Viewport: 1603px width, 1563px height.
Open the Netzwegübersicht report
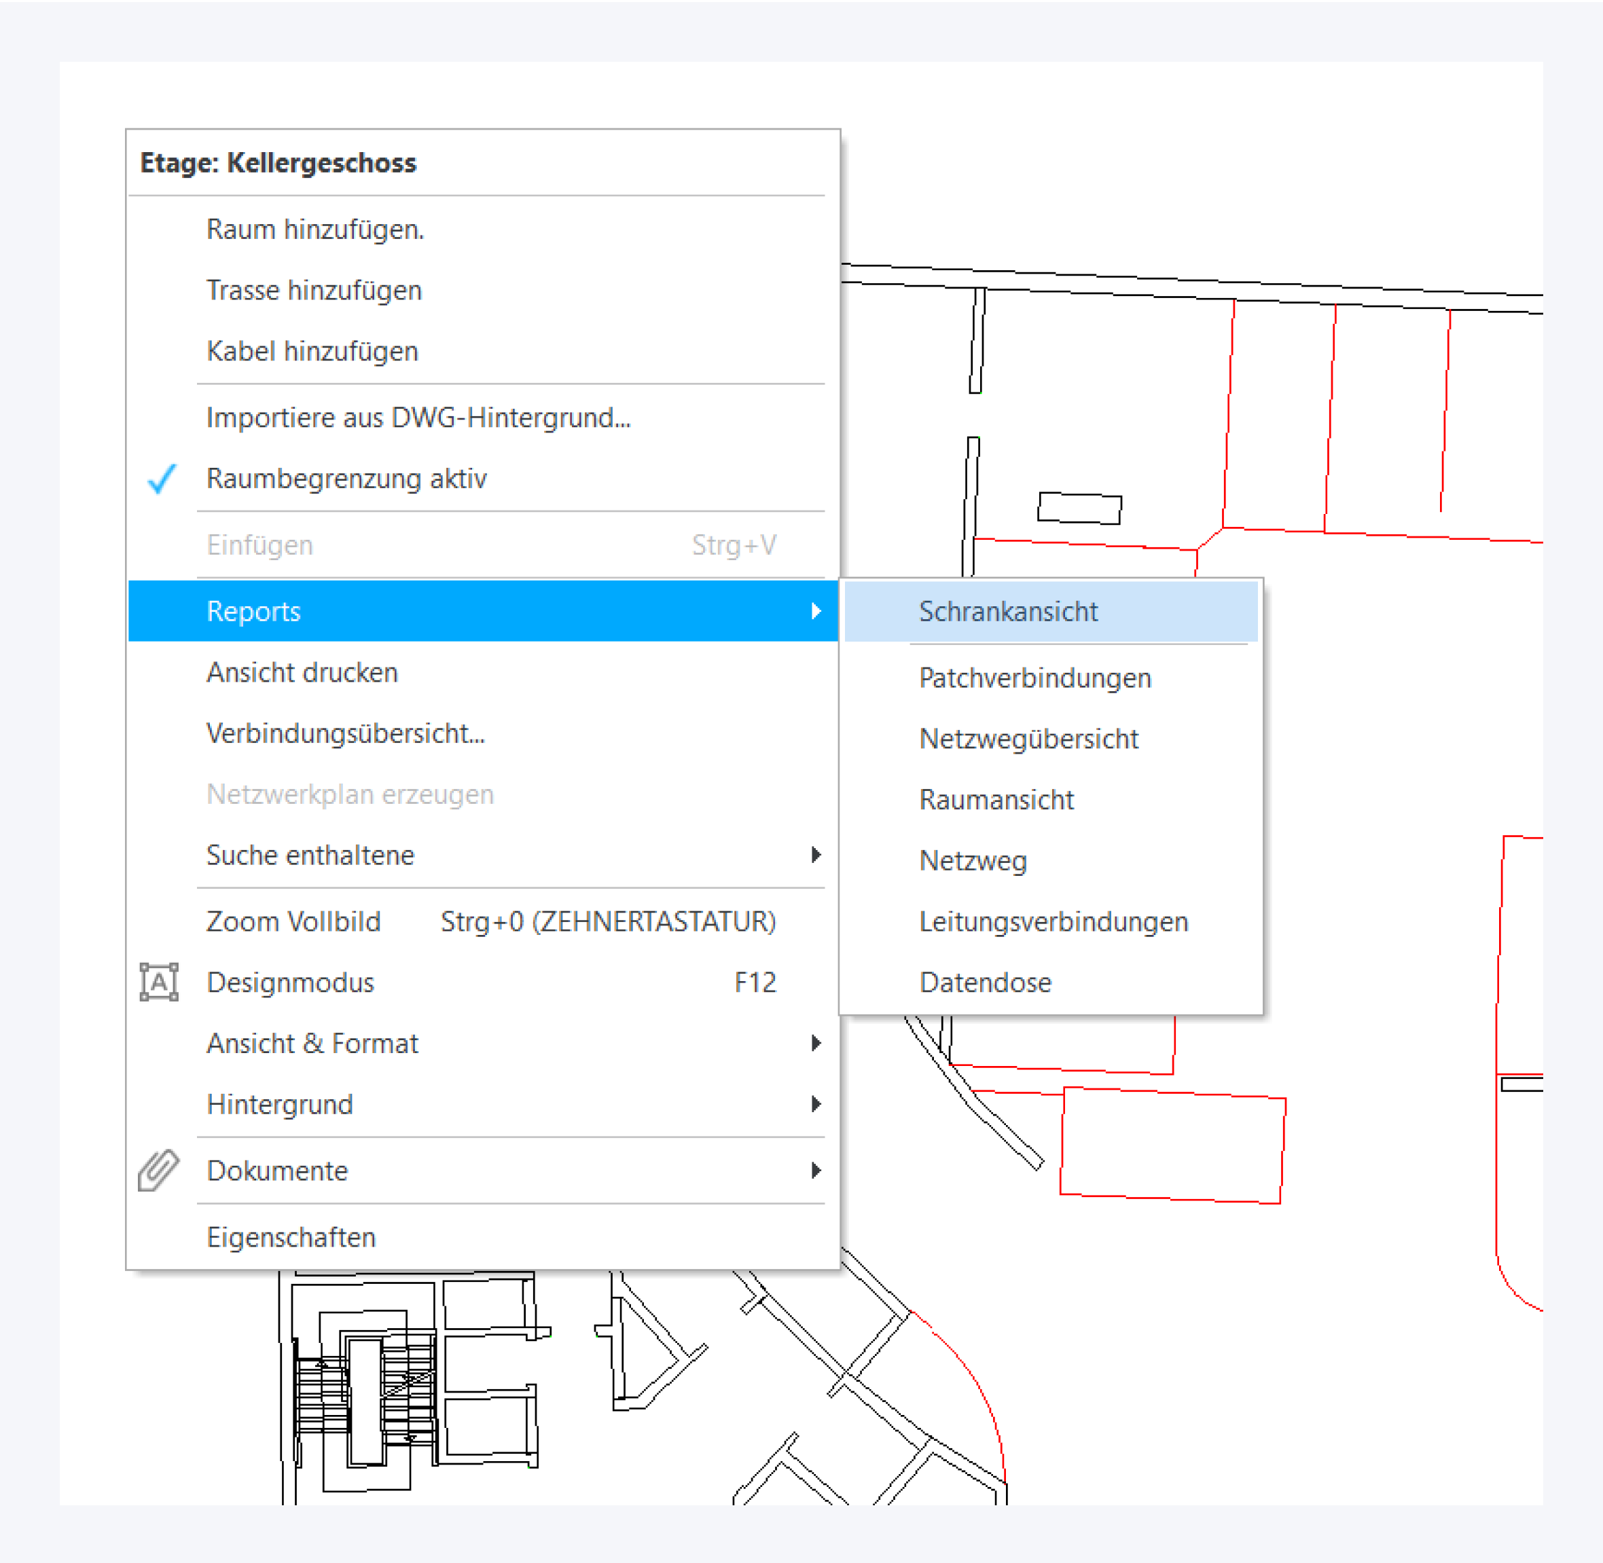(1028, 739)
